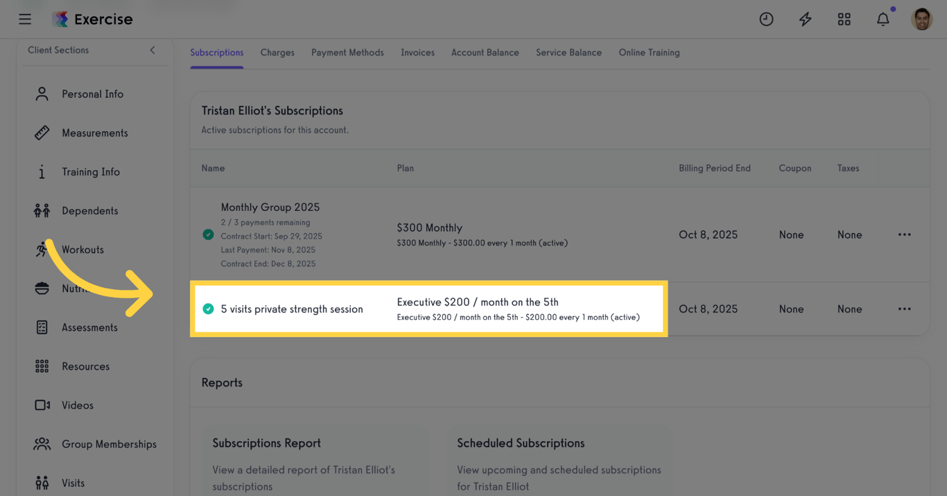Open the Invoices tab
The image size is (947, 496).
417,53
